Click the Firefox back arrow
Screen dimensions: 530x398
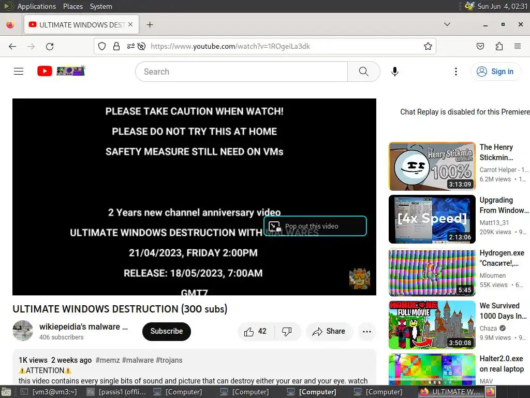[x=12, y=46]
